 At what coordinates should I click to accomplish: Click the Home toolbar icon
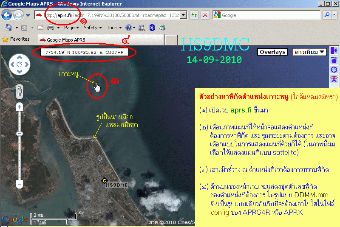9,28
